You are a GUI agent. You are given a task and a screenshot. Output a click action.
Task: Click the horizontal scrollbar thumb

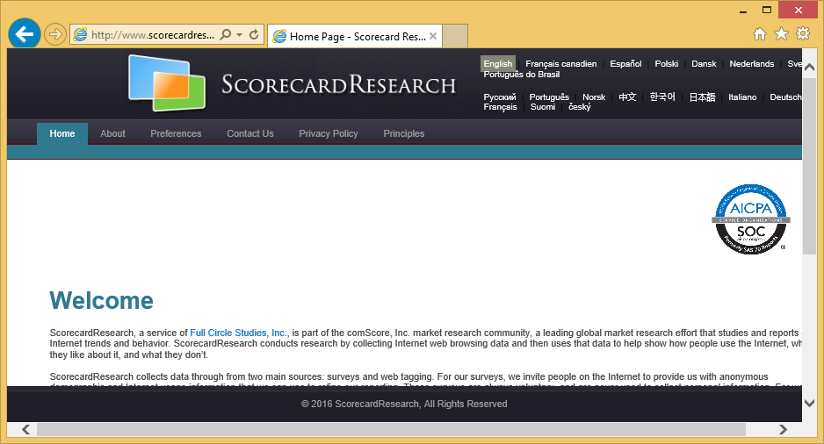pos(391,429)
